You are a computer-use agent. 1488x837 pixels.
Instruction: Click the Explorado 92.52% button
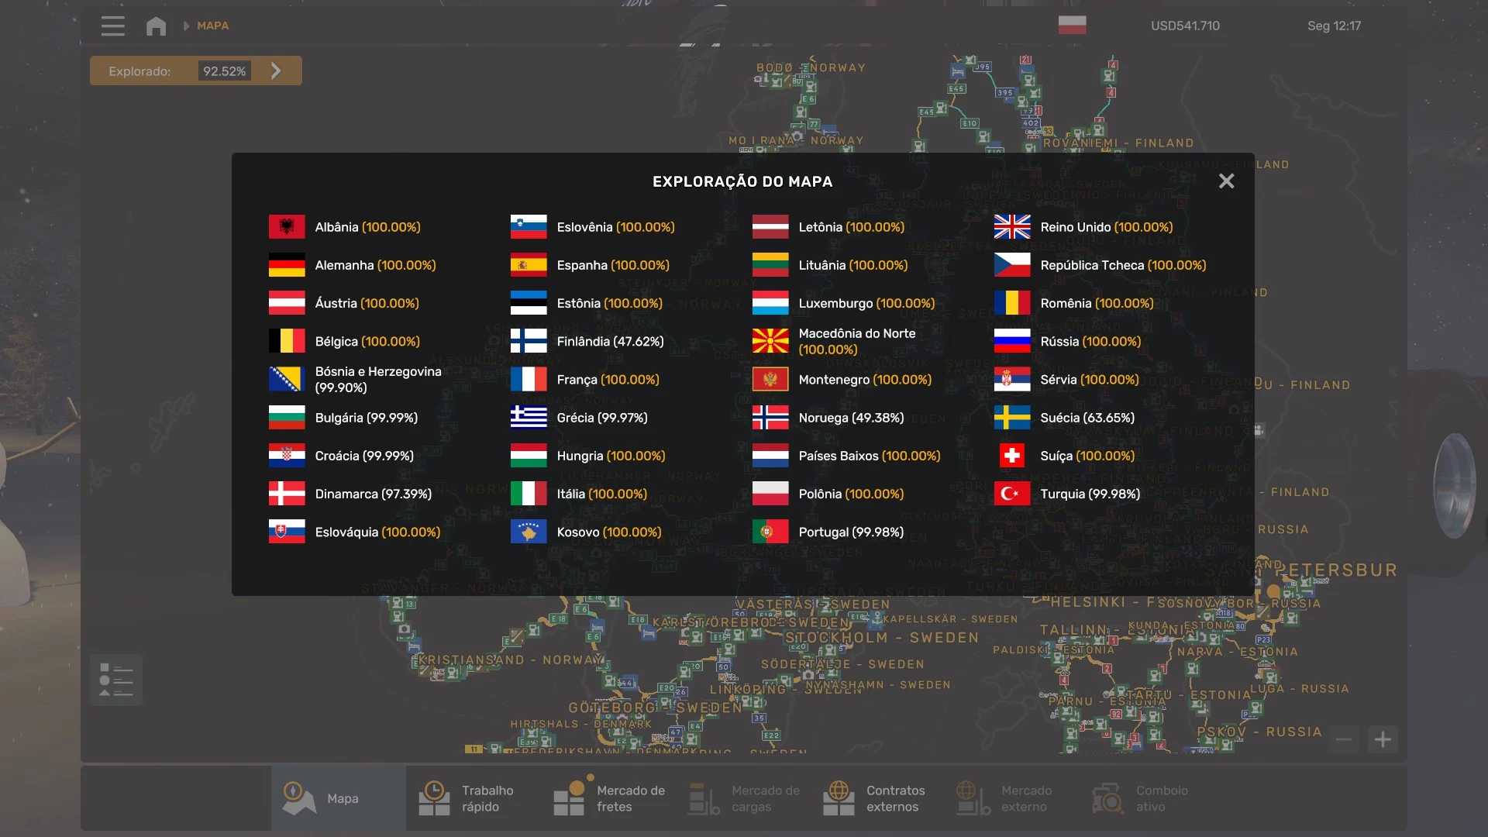[195, 71]
